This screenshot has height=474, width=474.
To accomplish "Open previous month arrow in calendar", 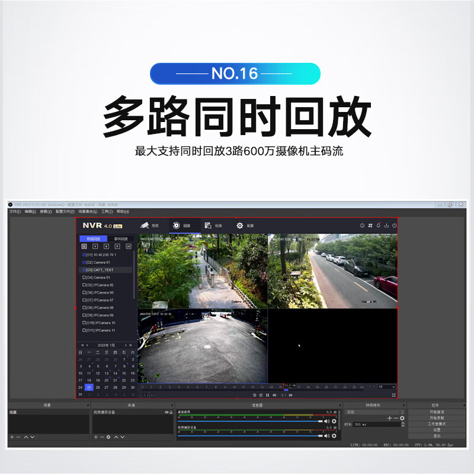I will tap(87, 344).
